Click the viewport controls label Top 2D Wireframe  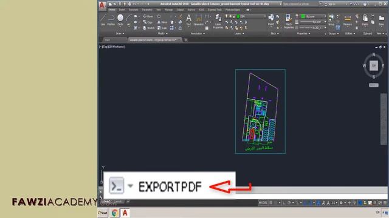(x=112, y=47)
